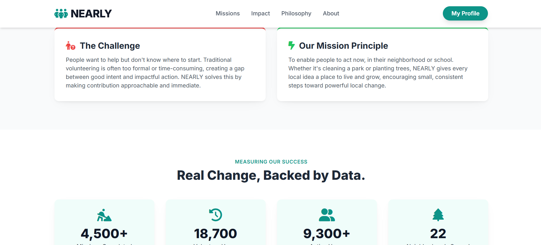Select Our Mission Principle heading
The height and width of the screenshot is (245, 541).
click(x=343, y=46)
